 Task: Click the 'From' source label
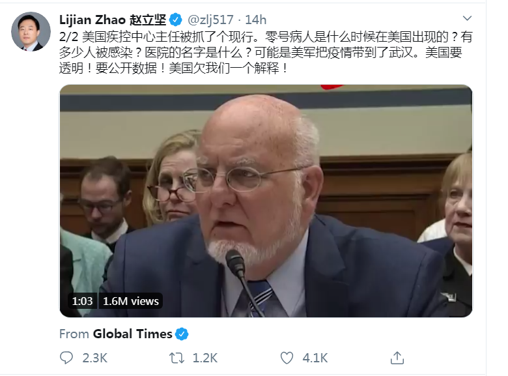(x=74, y=334)
